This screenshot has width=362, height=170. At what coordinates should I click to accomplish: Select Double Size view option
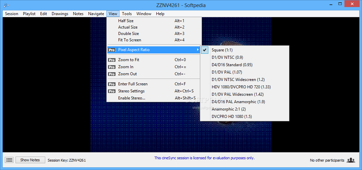click(154, 34)
